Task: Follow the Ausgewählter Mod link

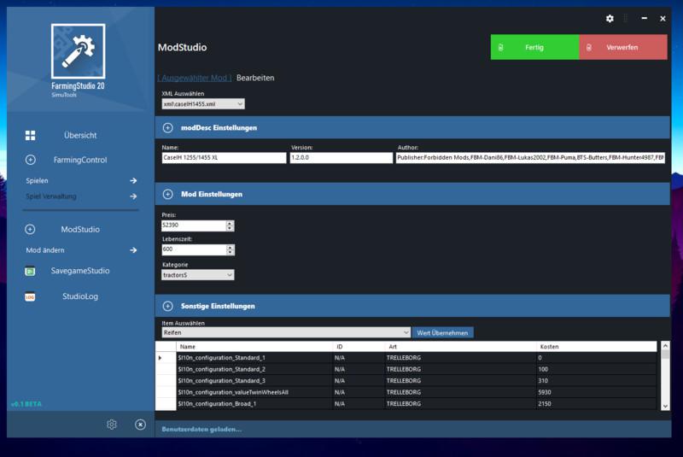Action: (x=195, y=78)
